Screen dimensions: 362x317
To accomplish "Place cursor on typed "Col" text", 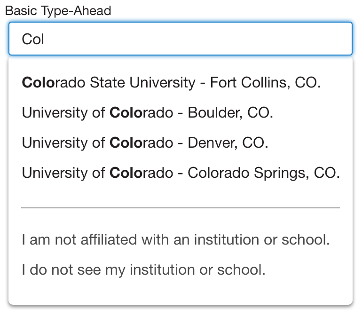I will 33,39.
